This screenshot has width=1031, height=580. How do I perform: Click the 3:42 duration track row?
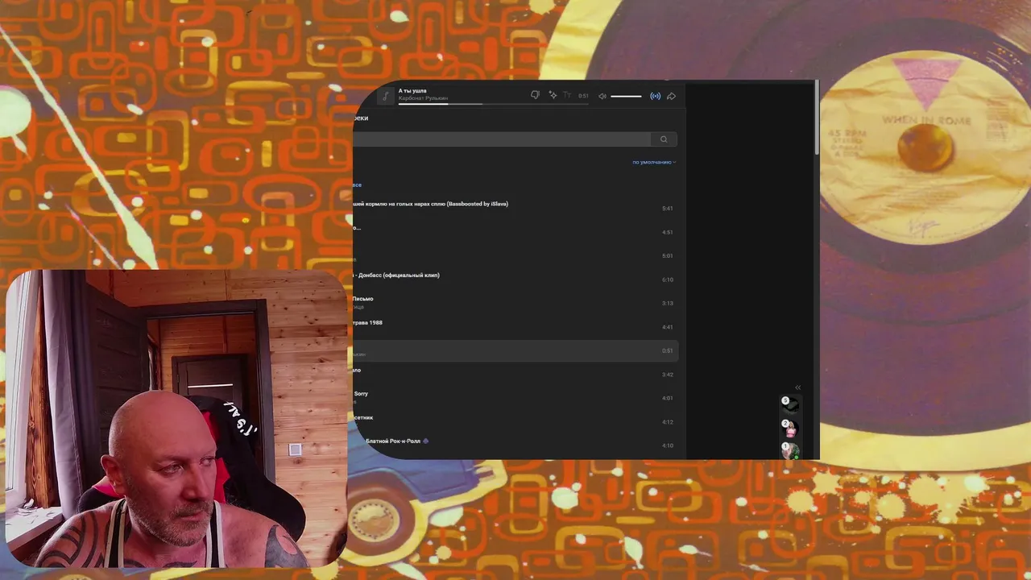pyautogui.click(x=515, y=375)
